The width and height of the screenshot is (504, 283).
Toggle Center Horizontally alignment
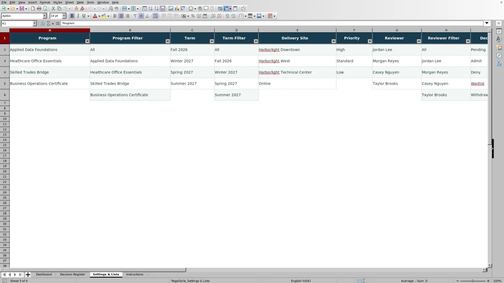(121, 16)
